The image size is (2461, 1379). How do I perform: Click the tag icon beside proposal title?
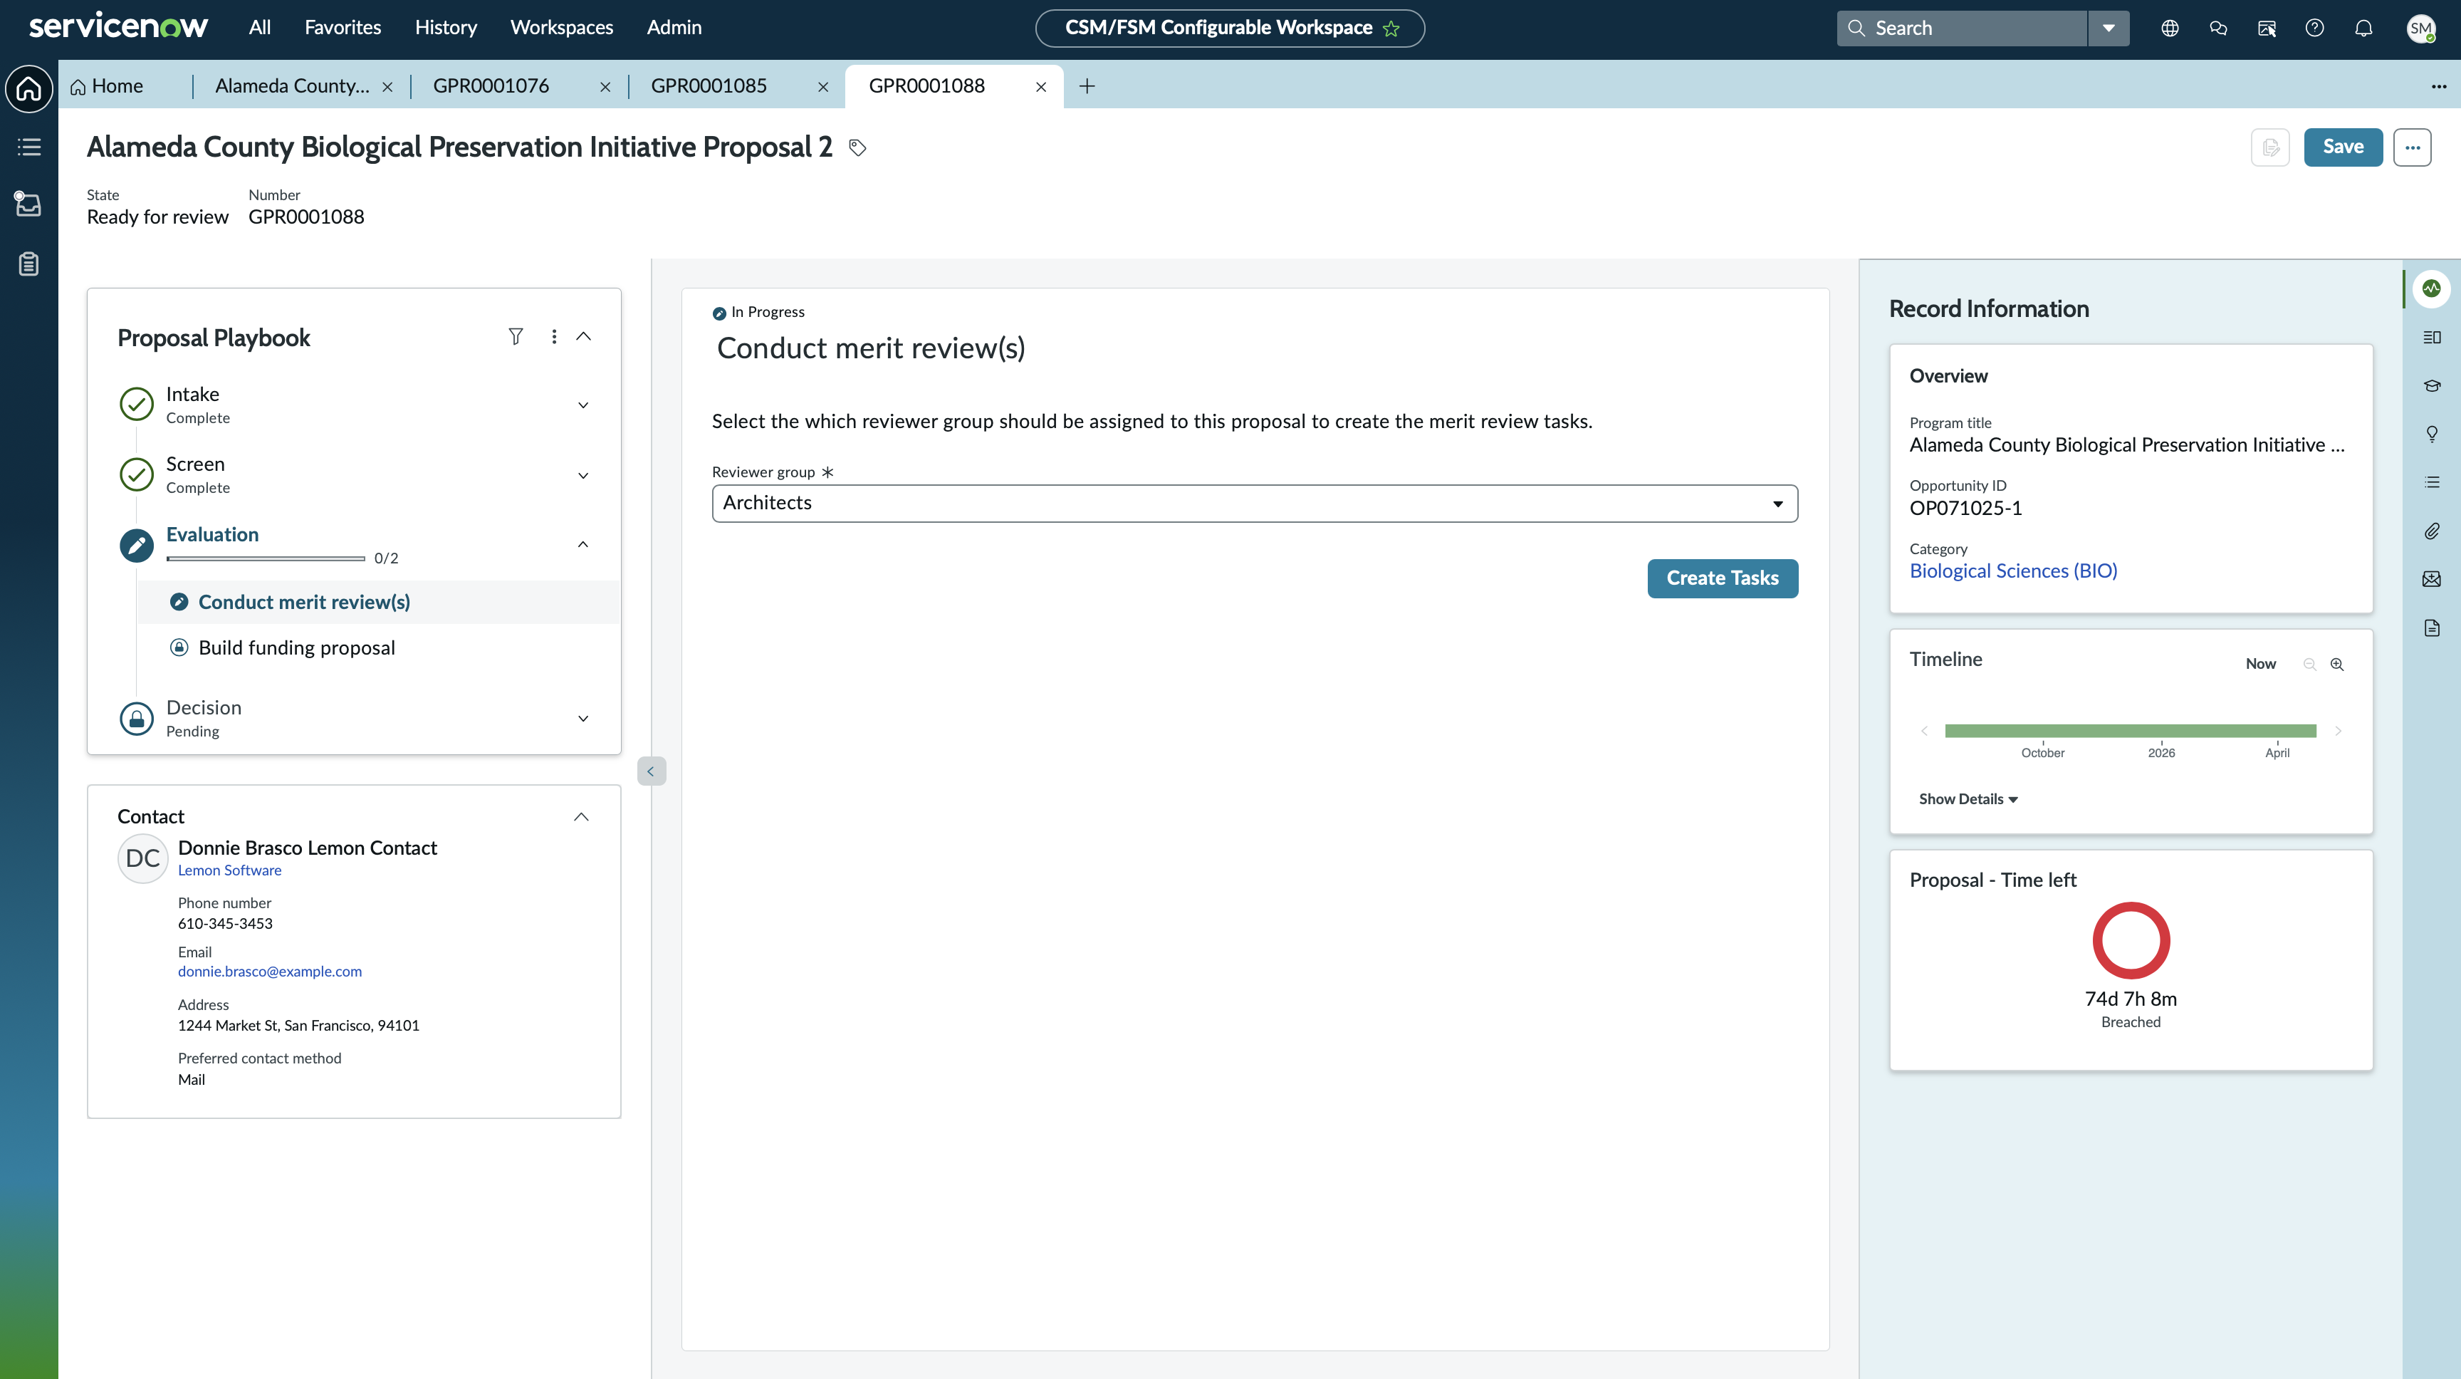(857, 147)
